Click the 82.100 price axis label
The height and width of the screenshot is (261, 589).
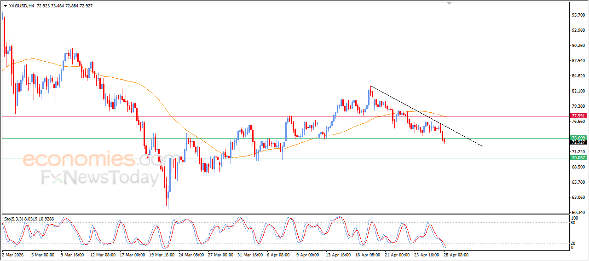coord(578,91)
